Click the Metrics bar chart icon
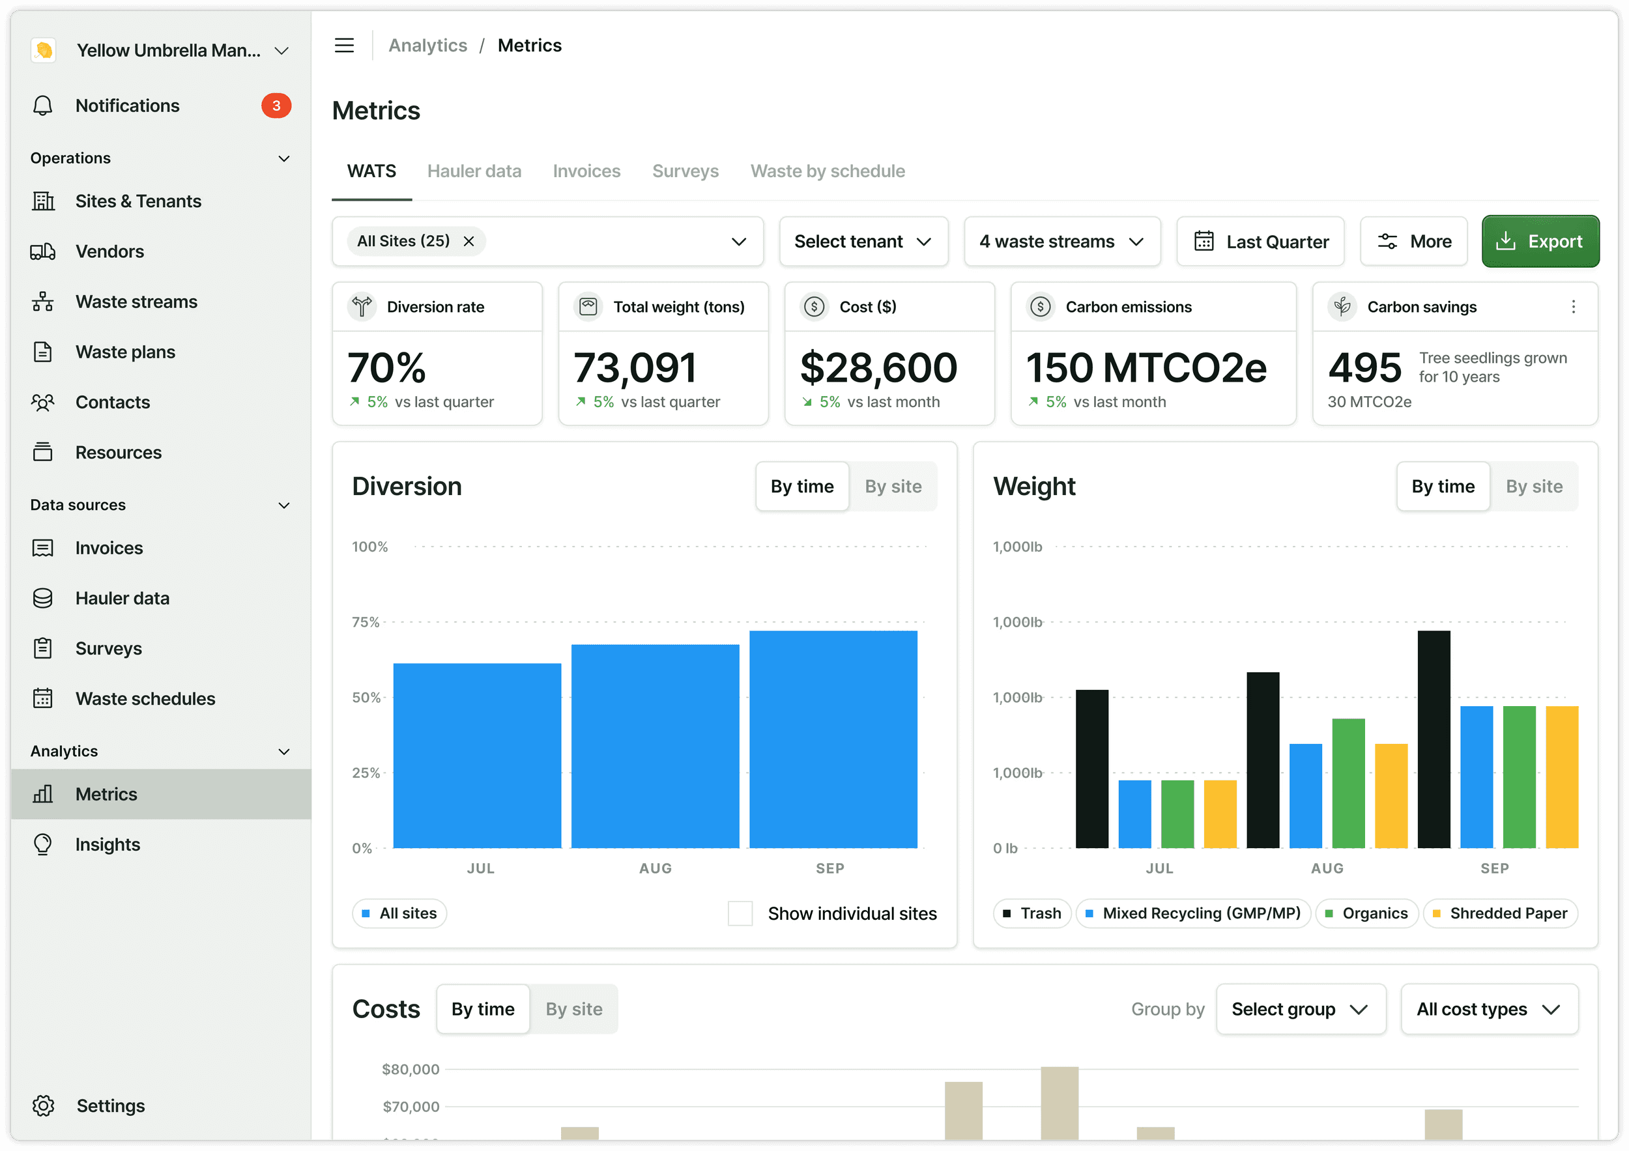 point(42,794)
